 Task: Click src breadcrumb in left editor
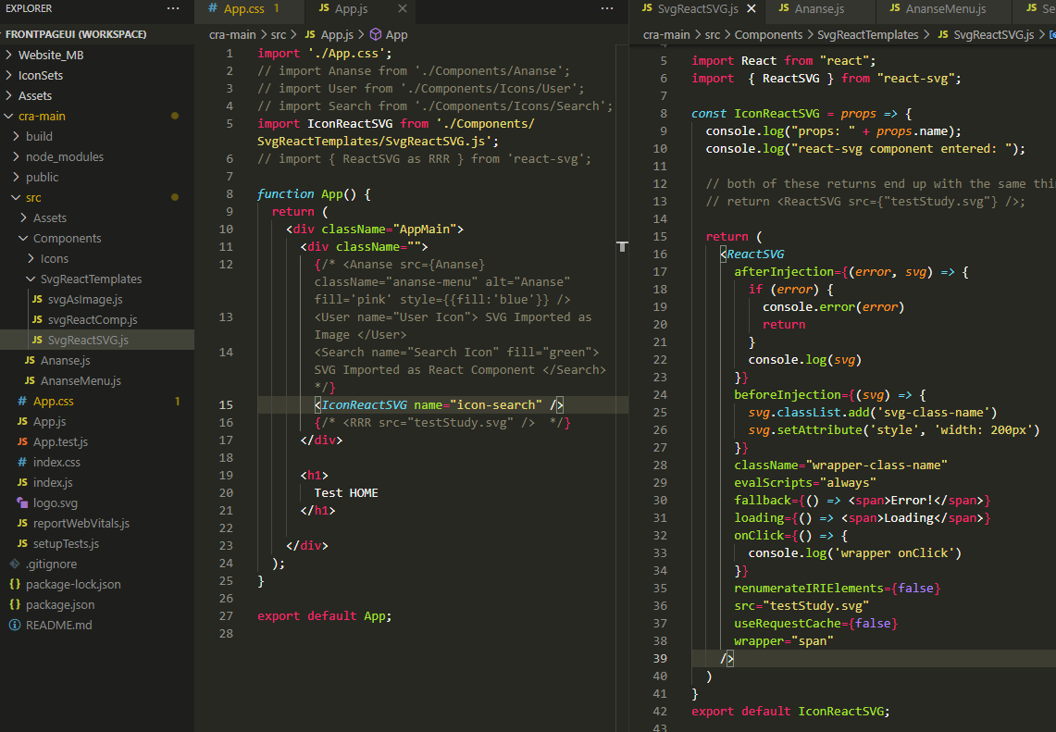[279, 35]
